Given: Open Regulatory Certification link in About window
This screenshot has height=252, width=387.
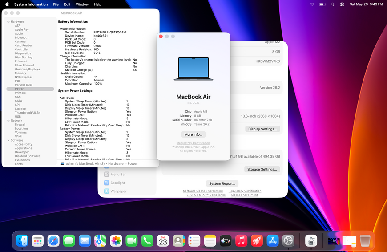Looking at the screenshot, I should coord(193,143).
